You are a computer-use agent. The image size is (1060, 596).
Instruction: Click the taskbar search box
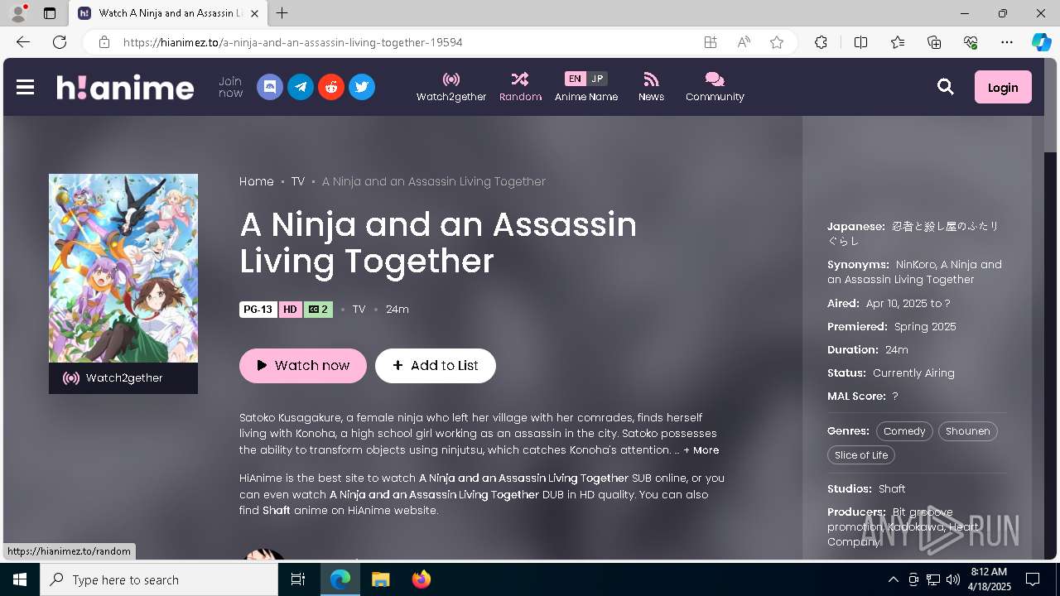pyautogui.click(x=159, y=579)
